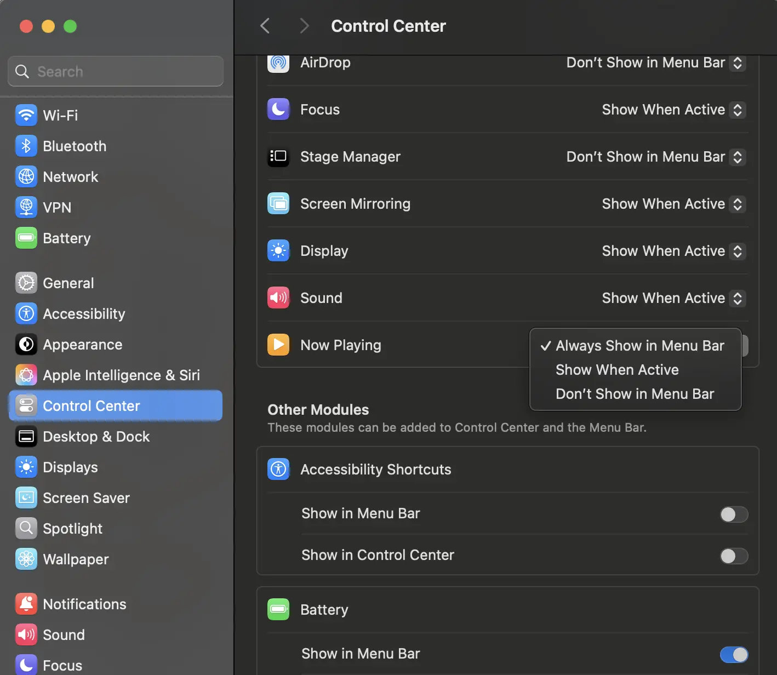This screenshot has height=675, width=777.
Task: Click inside the Search field
Action: [x=115, y=71]
